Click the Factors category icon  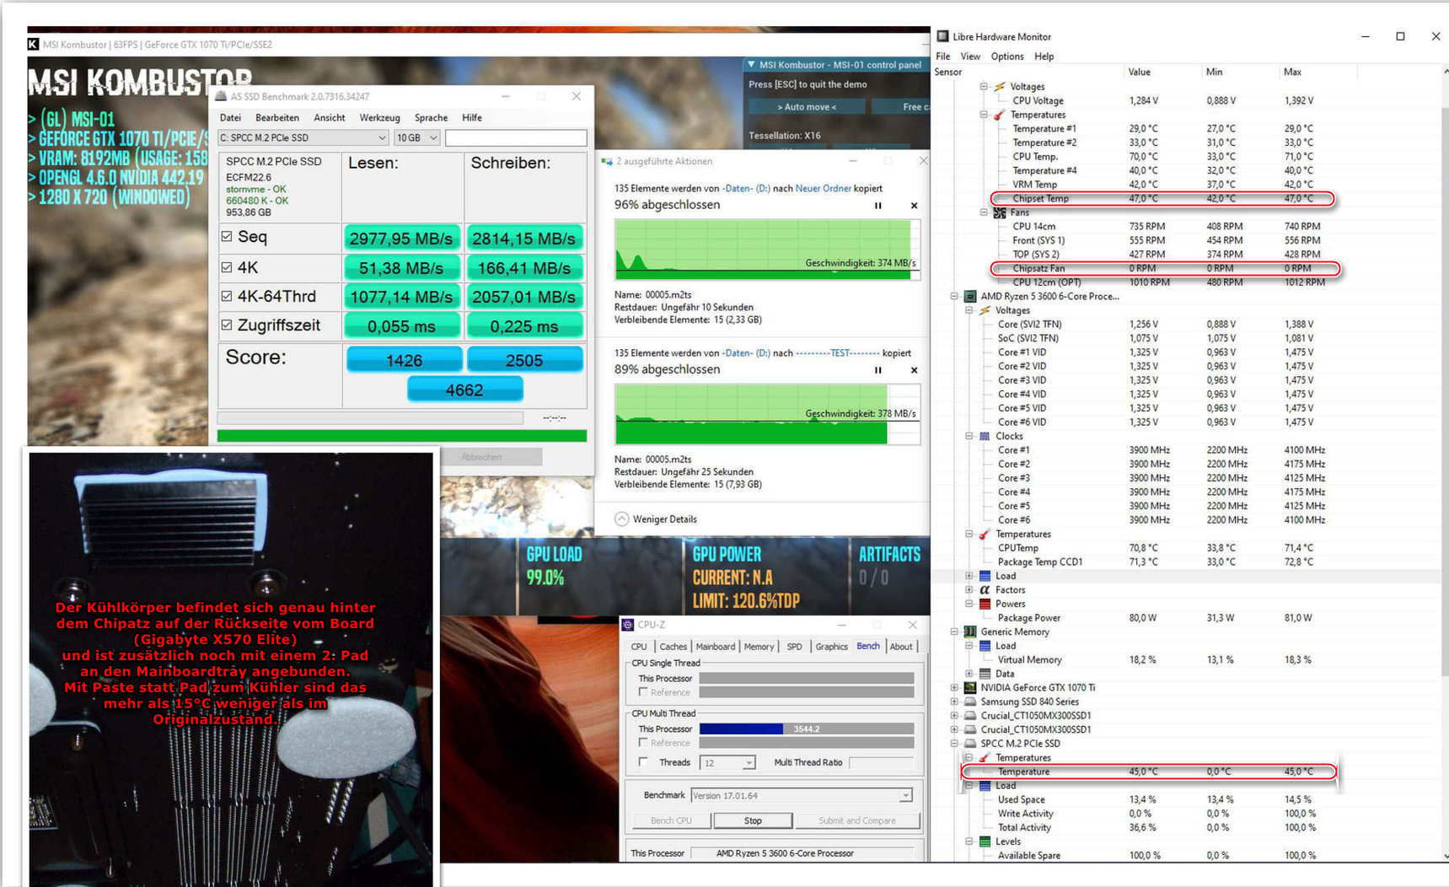[x=985, y=590]
